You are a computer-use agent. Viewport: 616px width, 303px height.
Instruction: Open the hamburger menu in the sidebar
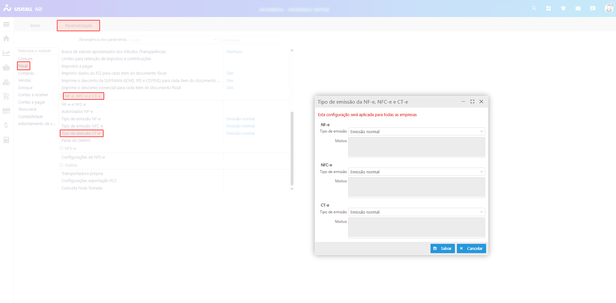(6, 24)
